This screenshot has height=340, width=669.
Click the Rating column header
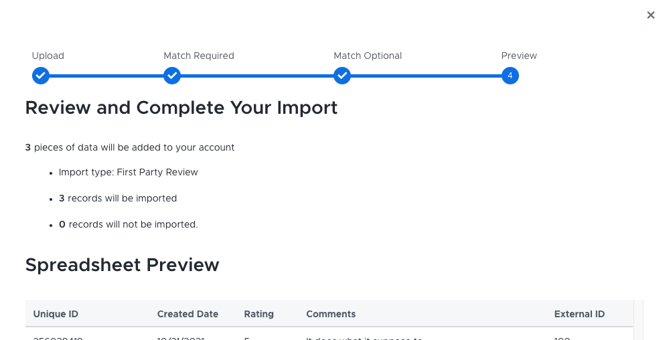(258, 314)
